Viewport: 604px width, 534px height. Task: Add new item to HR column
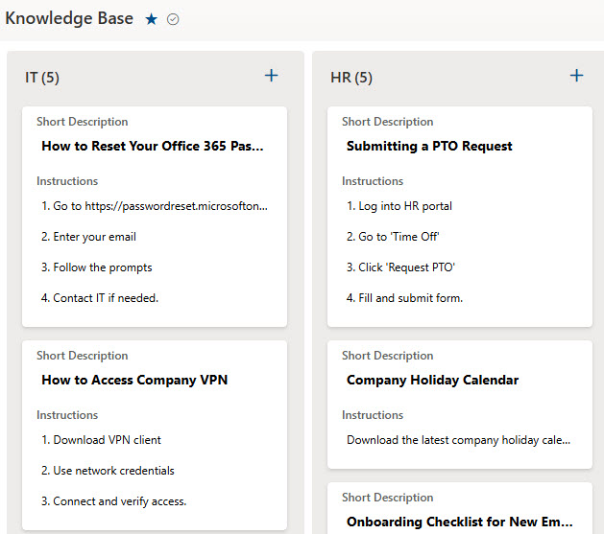(577, 76)
